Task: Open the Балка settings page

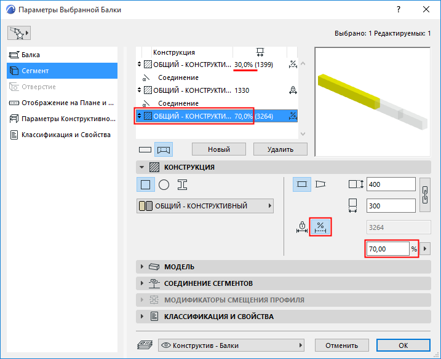Action: [x=62, y=55]
